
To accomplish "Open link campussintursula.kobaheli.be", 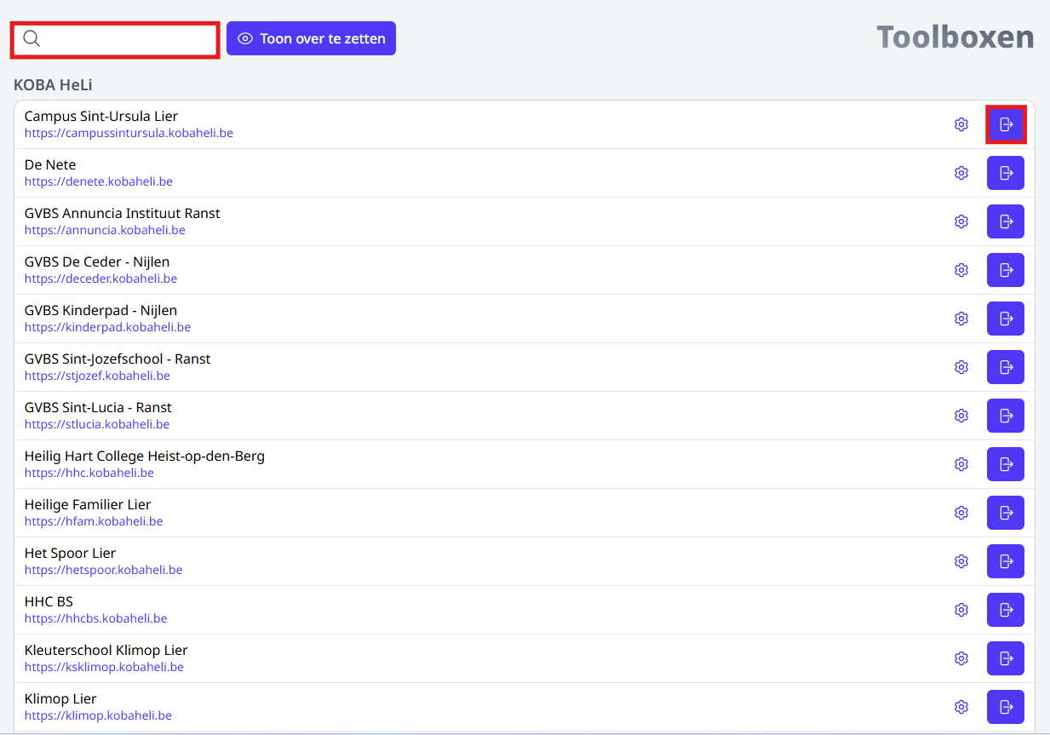I will pyautogui.click(x=129, y=133).
